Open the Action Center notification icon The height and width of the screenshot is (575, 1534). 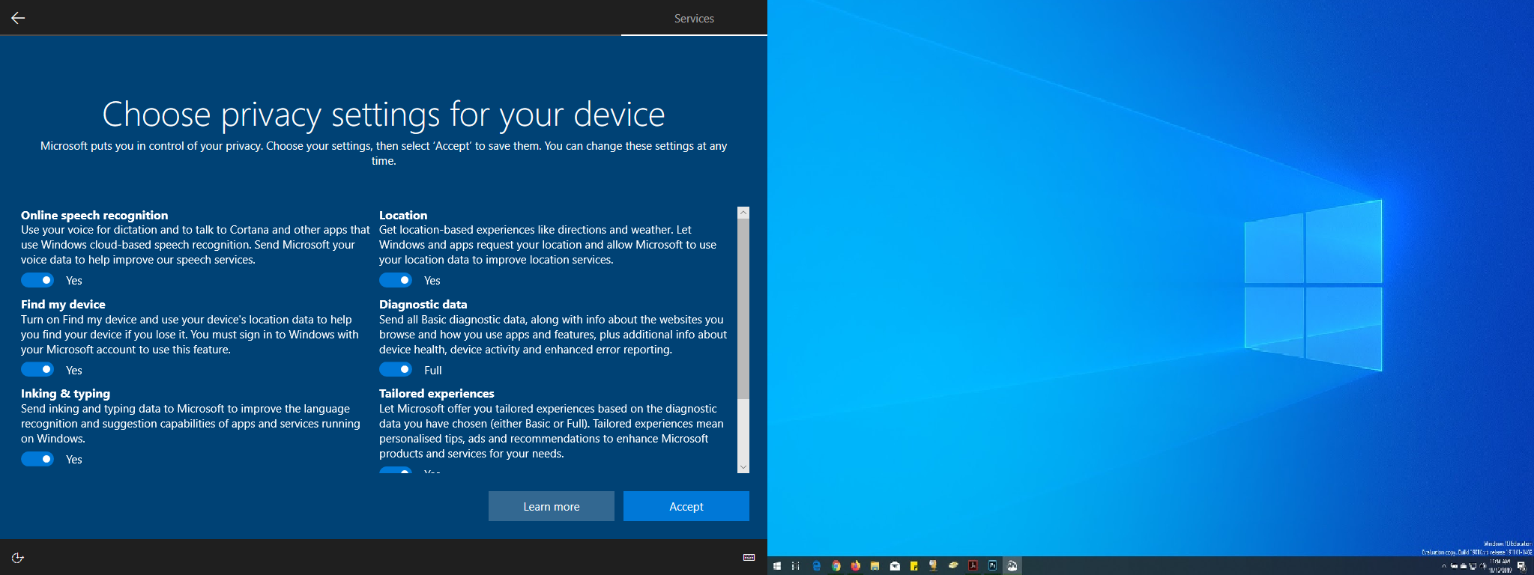coord(1522,566)
